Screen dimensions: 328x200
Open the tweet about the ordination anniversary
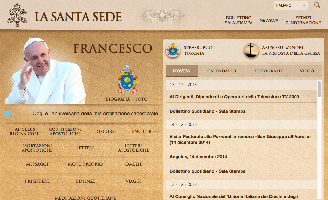click(x=96, y=114)
